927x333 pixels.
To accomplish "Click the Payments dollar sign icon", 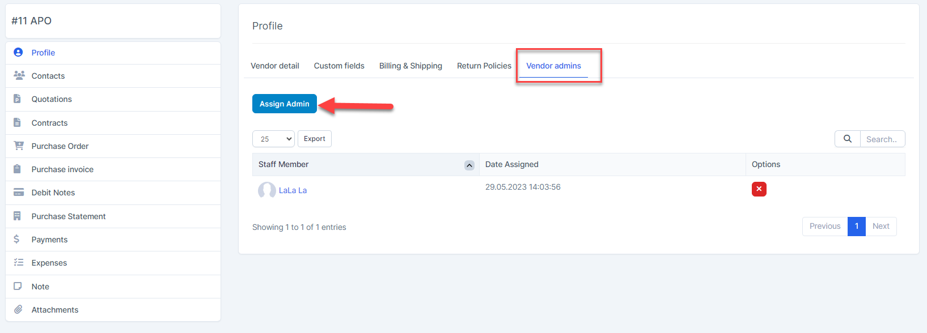I will (x=17, y=239).
